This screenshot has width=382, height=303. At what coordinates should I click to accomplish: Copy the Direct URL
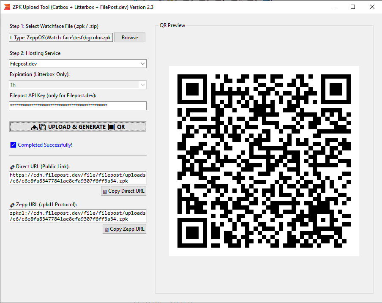pyautogui.click(x=124, y=191)
